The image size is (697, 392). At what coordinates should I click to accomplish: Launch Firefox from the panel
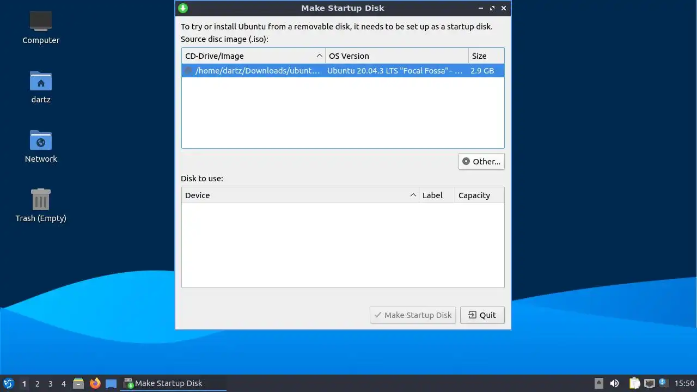(95, 383)
